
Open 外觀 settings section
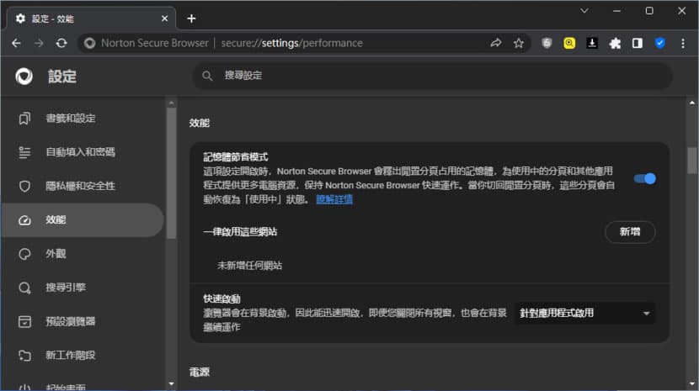pos(83,254)
